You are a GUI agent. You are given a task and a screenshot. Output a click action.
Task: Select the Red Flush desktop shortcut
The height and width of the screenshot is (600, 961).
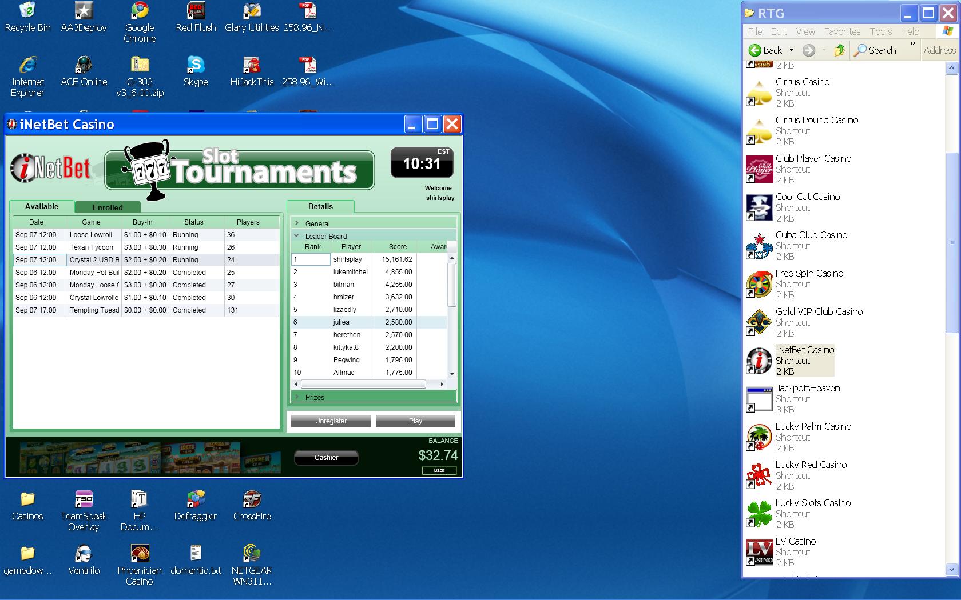coord(196,17)
